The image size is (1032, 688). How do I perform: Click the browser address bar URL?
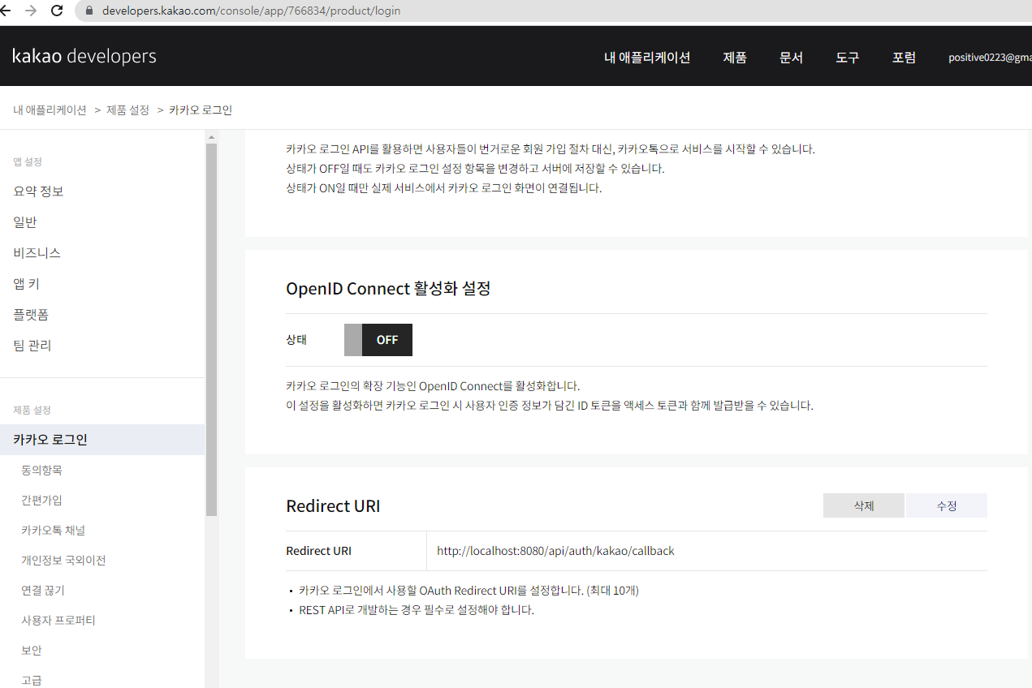coord(251,11)
